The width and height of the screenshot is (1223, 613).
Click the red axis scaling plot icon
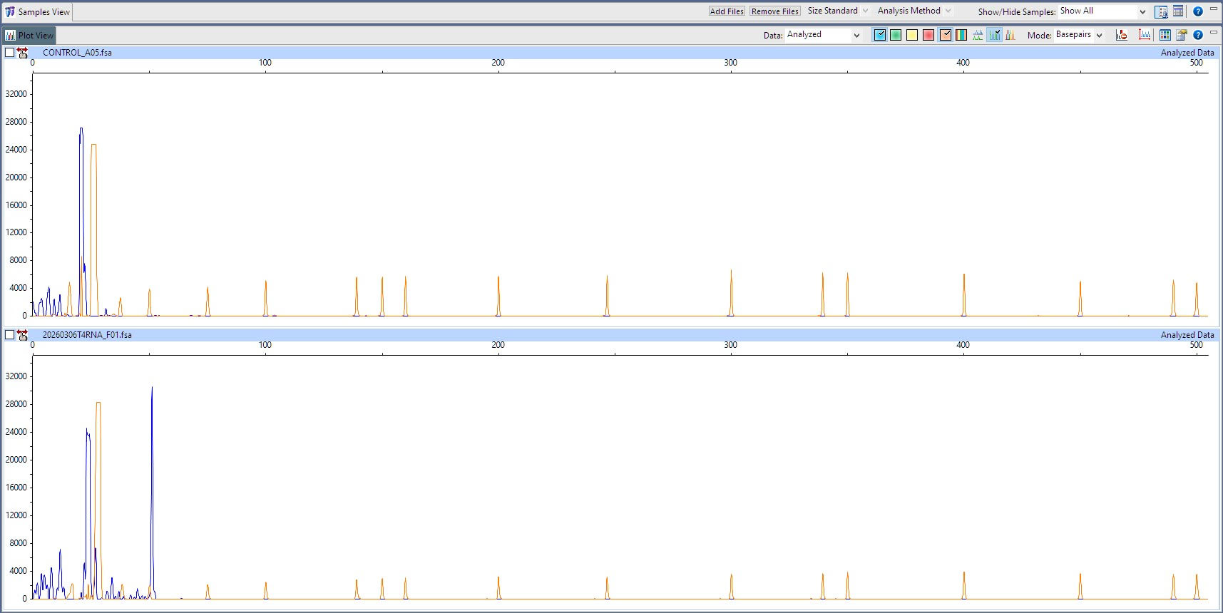(x=1145, y=35)
